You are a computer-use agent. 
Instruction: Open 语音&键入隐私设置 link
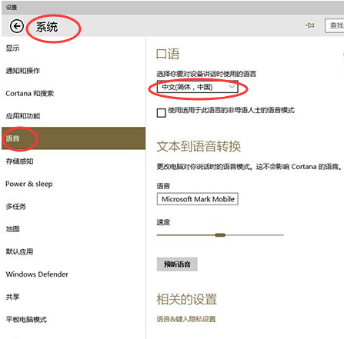click(186, 319)
